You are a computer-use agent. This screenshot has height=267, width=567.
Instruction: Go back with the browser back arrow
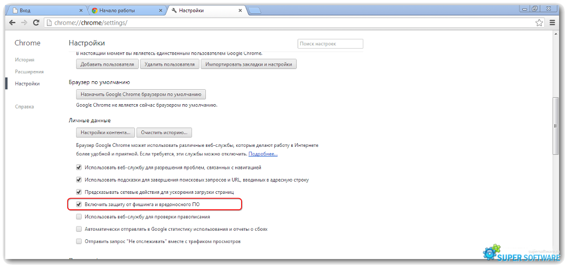(x=12, y=22)
